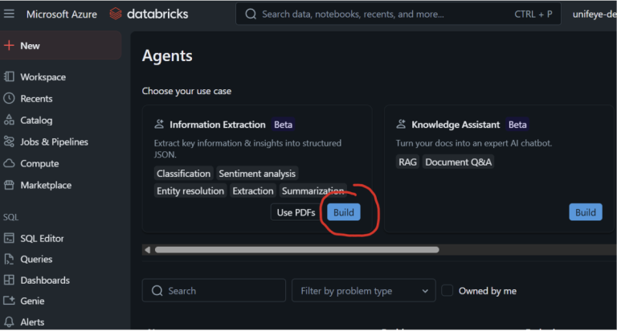Toggle the Owned by me checkbox
Image resolution: width=617 pixels, height=332 pixels.
coord(447,291)
